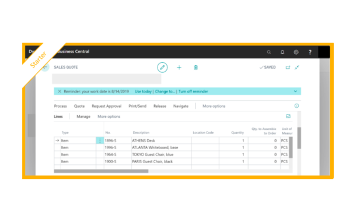Select the Location Code column header

(203, 133)
